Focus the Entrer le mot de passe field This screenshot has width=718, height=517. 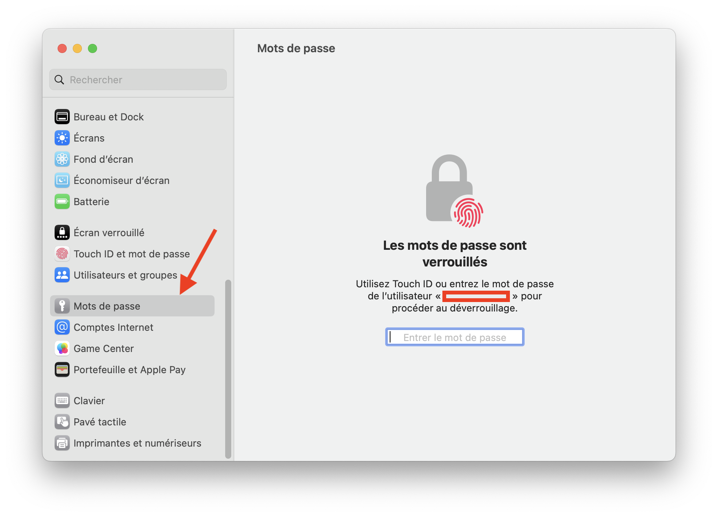(x=455, y=337)
